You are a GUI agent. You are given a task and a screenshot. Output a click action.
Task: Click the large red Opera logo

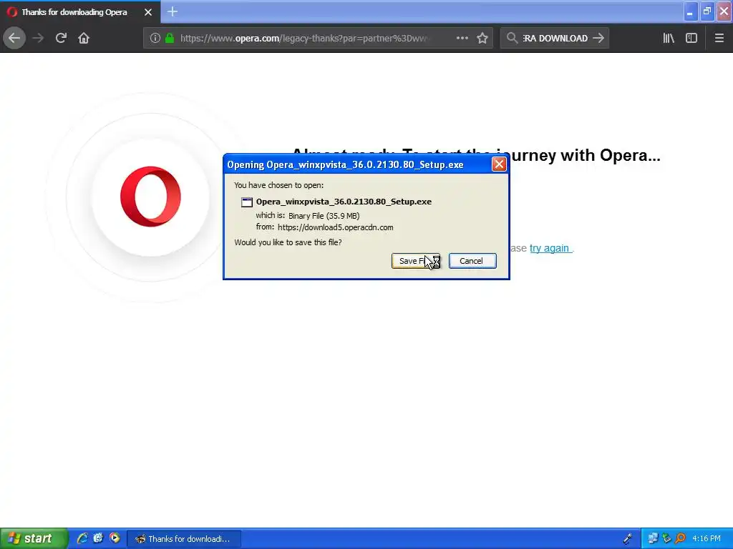[150, 197]
